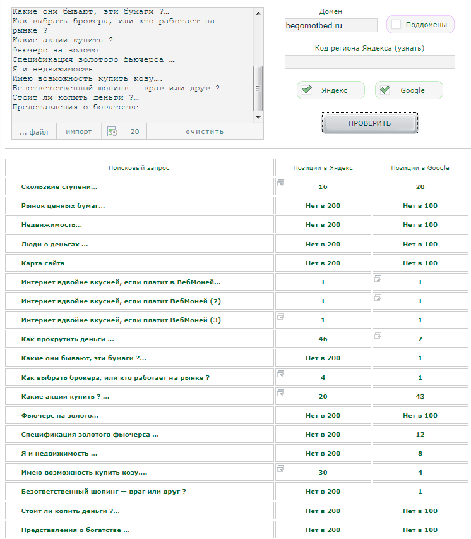
Task: Click the snapshot icon in Как выбрать брокера Yandex cell
Action: click(280, 373)
